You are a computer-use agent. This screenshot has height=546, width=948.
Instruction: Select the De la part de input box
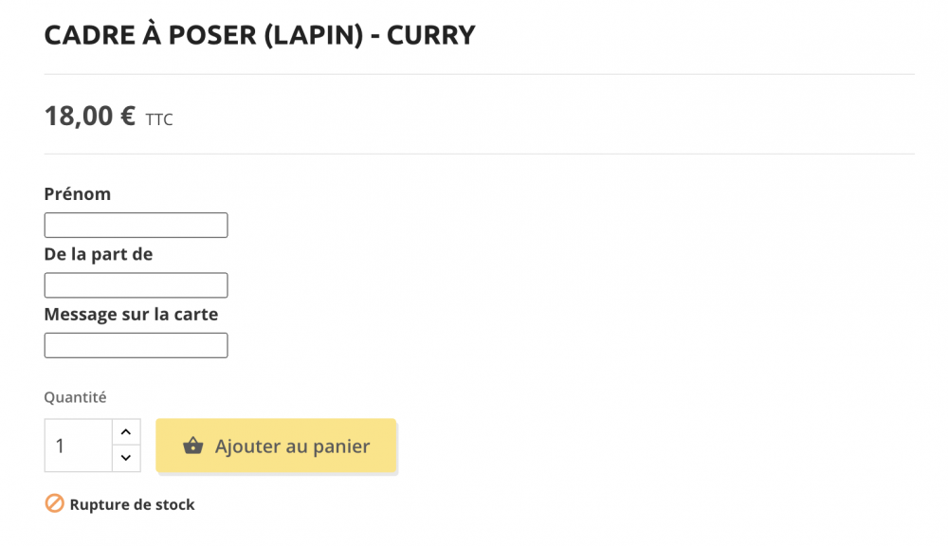point(135,284)
